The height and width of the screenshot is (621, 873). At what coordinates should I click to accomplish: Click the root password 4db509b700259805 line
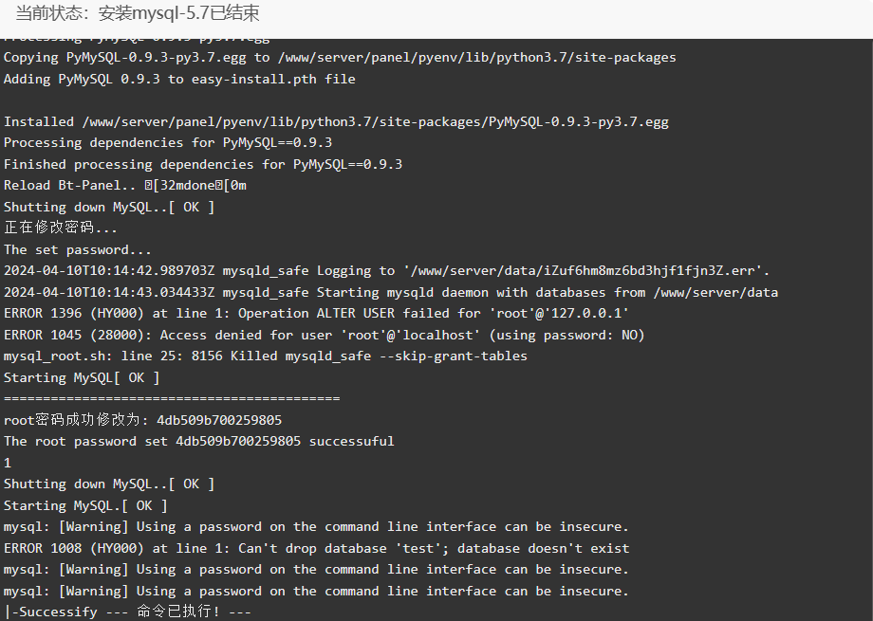tap(143, 420)
